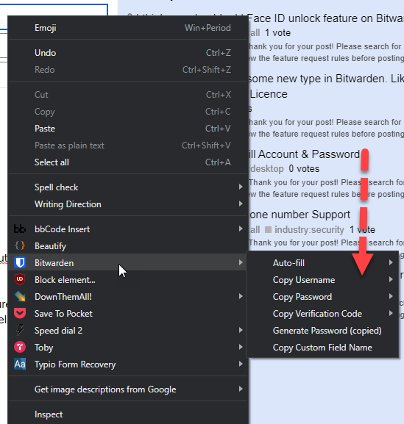This screenshot has height=424, width=404.
Task: Open the Spell check menu entry
Action: pos(128,187)
